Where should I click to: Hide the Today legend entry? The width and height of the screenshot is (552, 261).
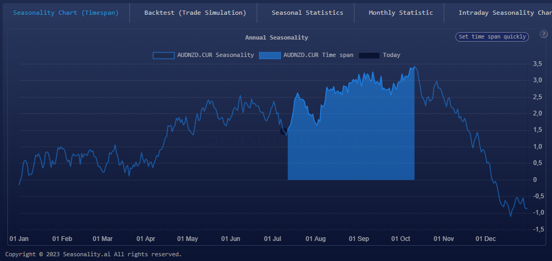pos(379,55)
